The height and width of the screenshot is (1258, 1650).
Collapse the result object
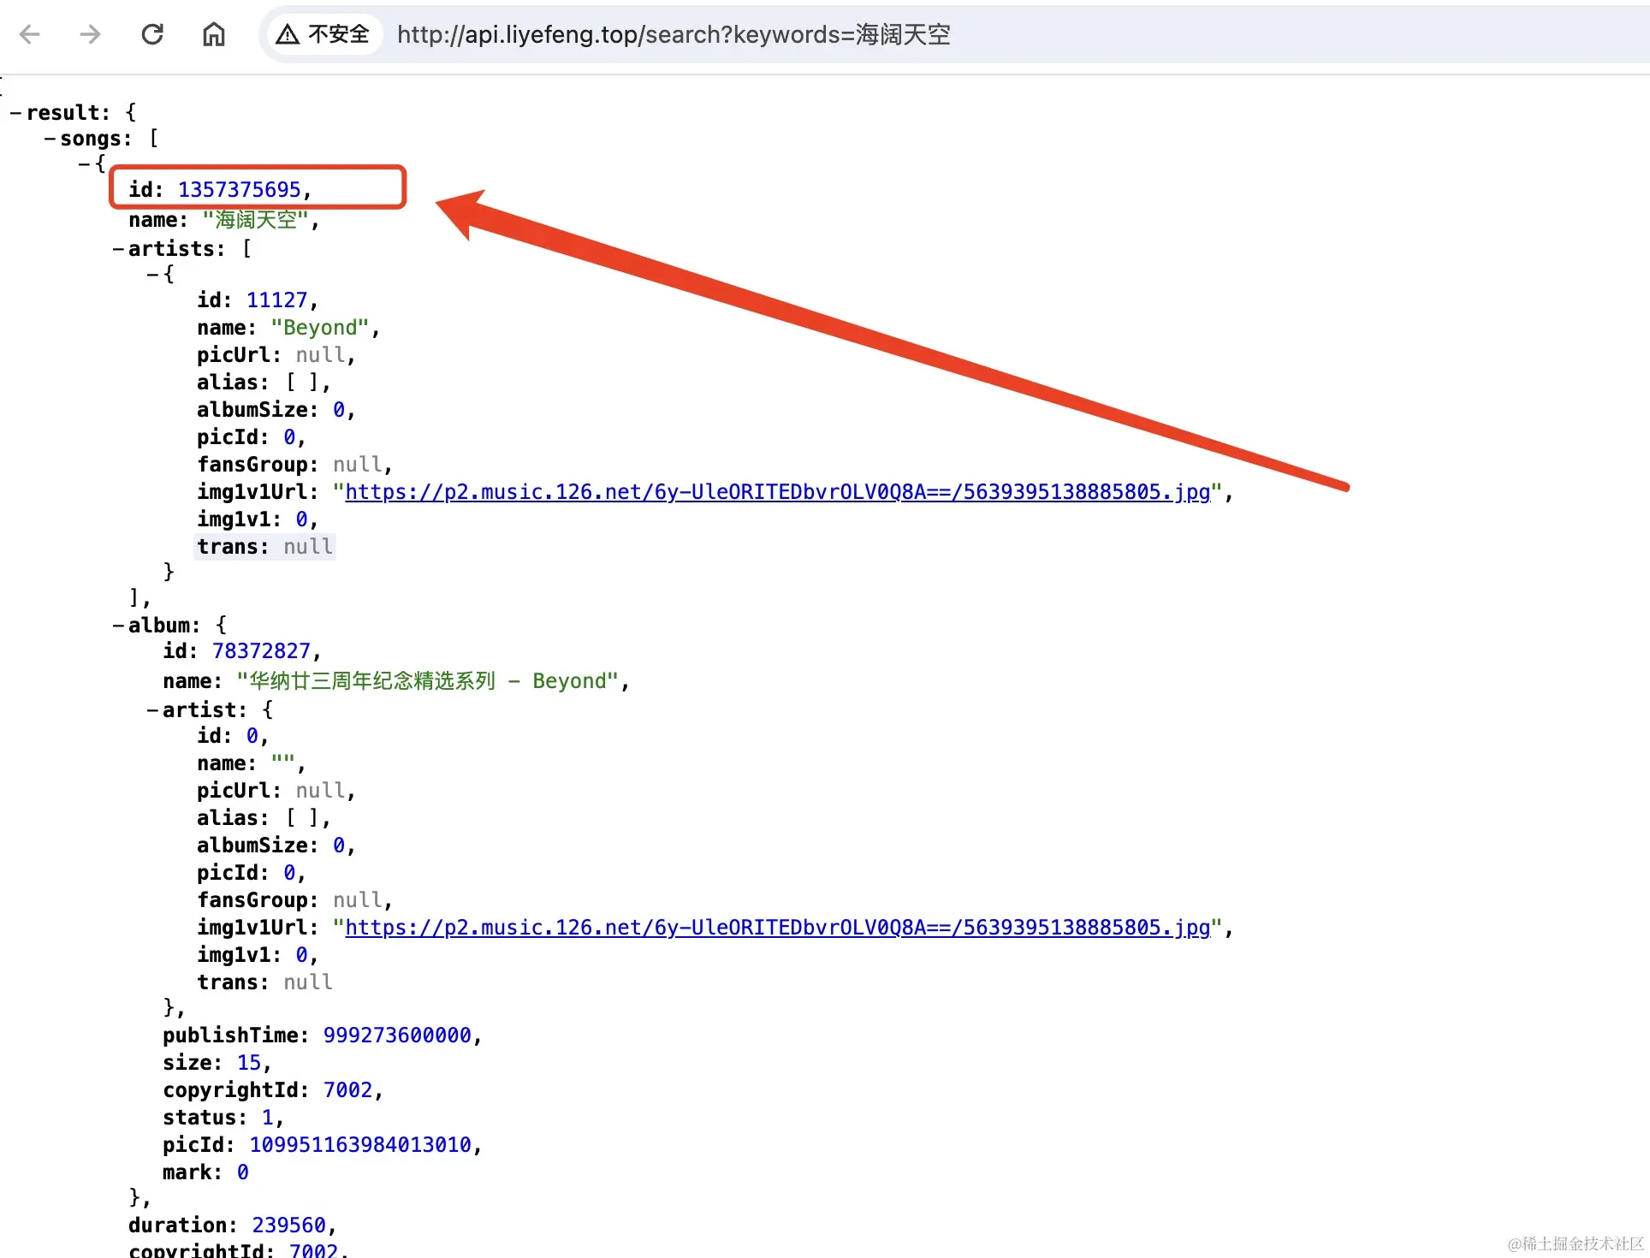pos(15,113)
